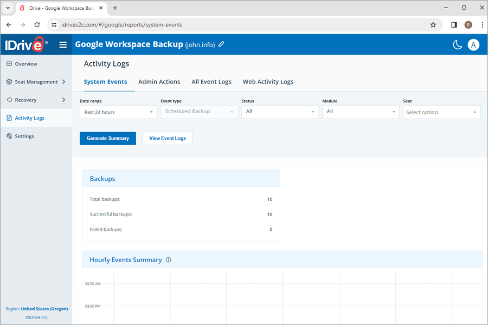Viewport: 488px width, 325px height.
Task: Click the Recovery restore icon
Action: [9, 100]
